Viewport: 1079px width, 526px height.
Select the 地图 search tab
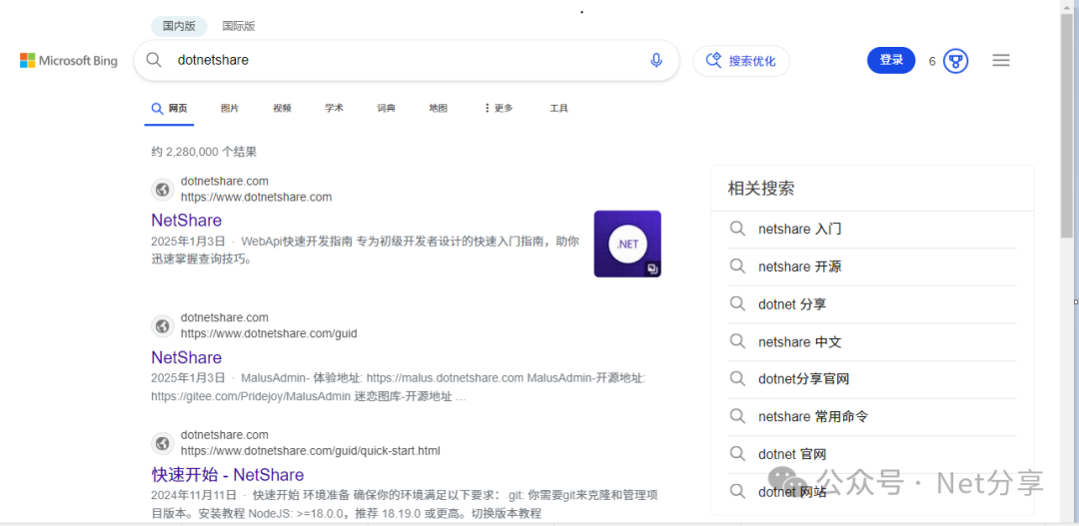(439, 108)
